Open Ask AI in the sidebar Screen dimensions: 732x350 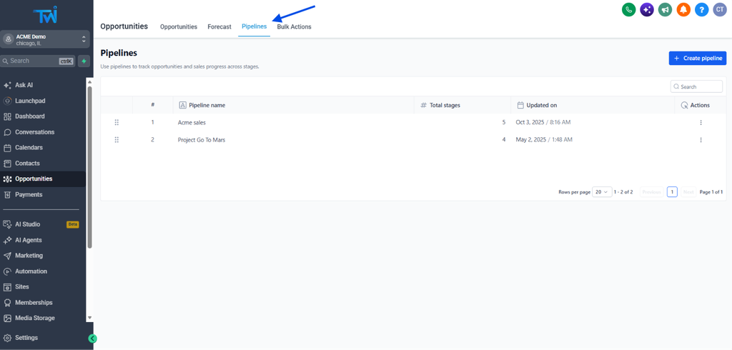(24, 85)
